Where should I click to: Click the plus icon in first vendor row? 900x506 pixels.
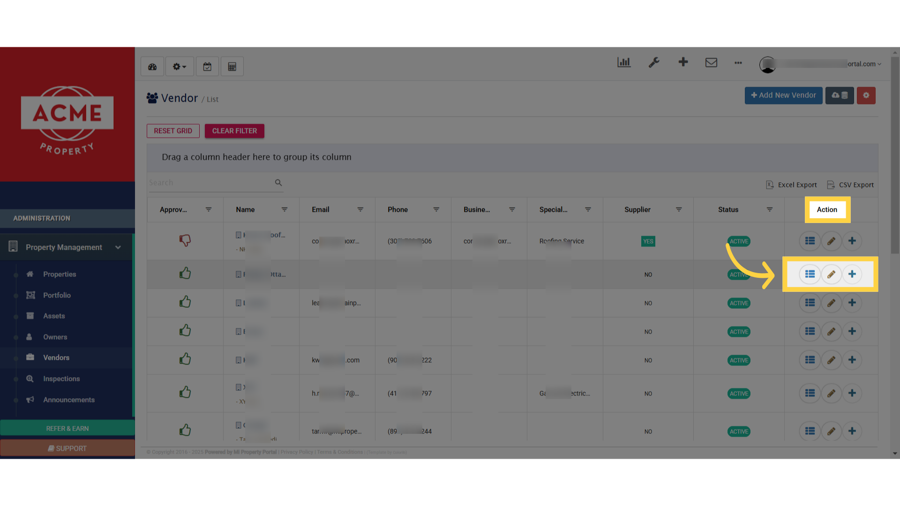coord(852,241)
